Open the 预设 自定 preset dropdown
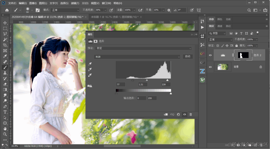 point(143,48)
